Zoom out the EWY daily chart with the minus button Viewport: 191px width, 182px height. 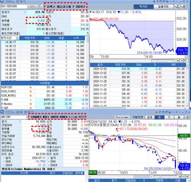[183, 177]
